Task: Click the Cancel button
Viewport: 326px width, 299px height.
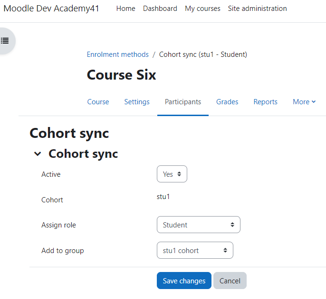Action: [x=230, y=281]
